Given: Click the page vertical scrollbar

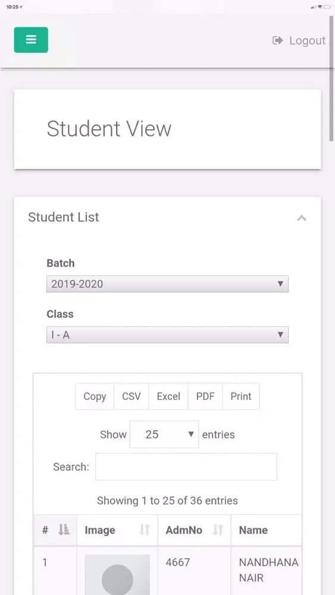Looking at the screenshot, I should click(x=332, y=78).
